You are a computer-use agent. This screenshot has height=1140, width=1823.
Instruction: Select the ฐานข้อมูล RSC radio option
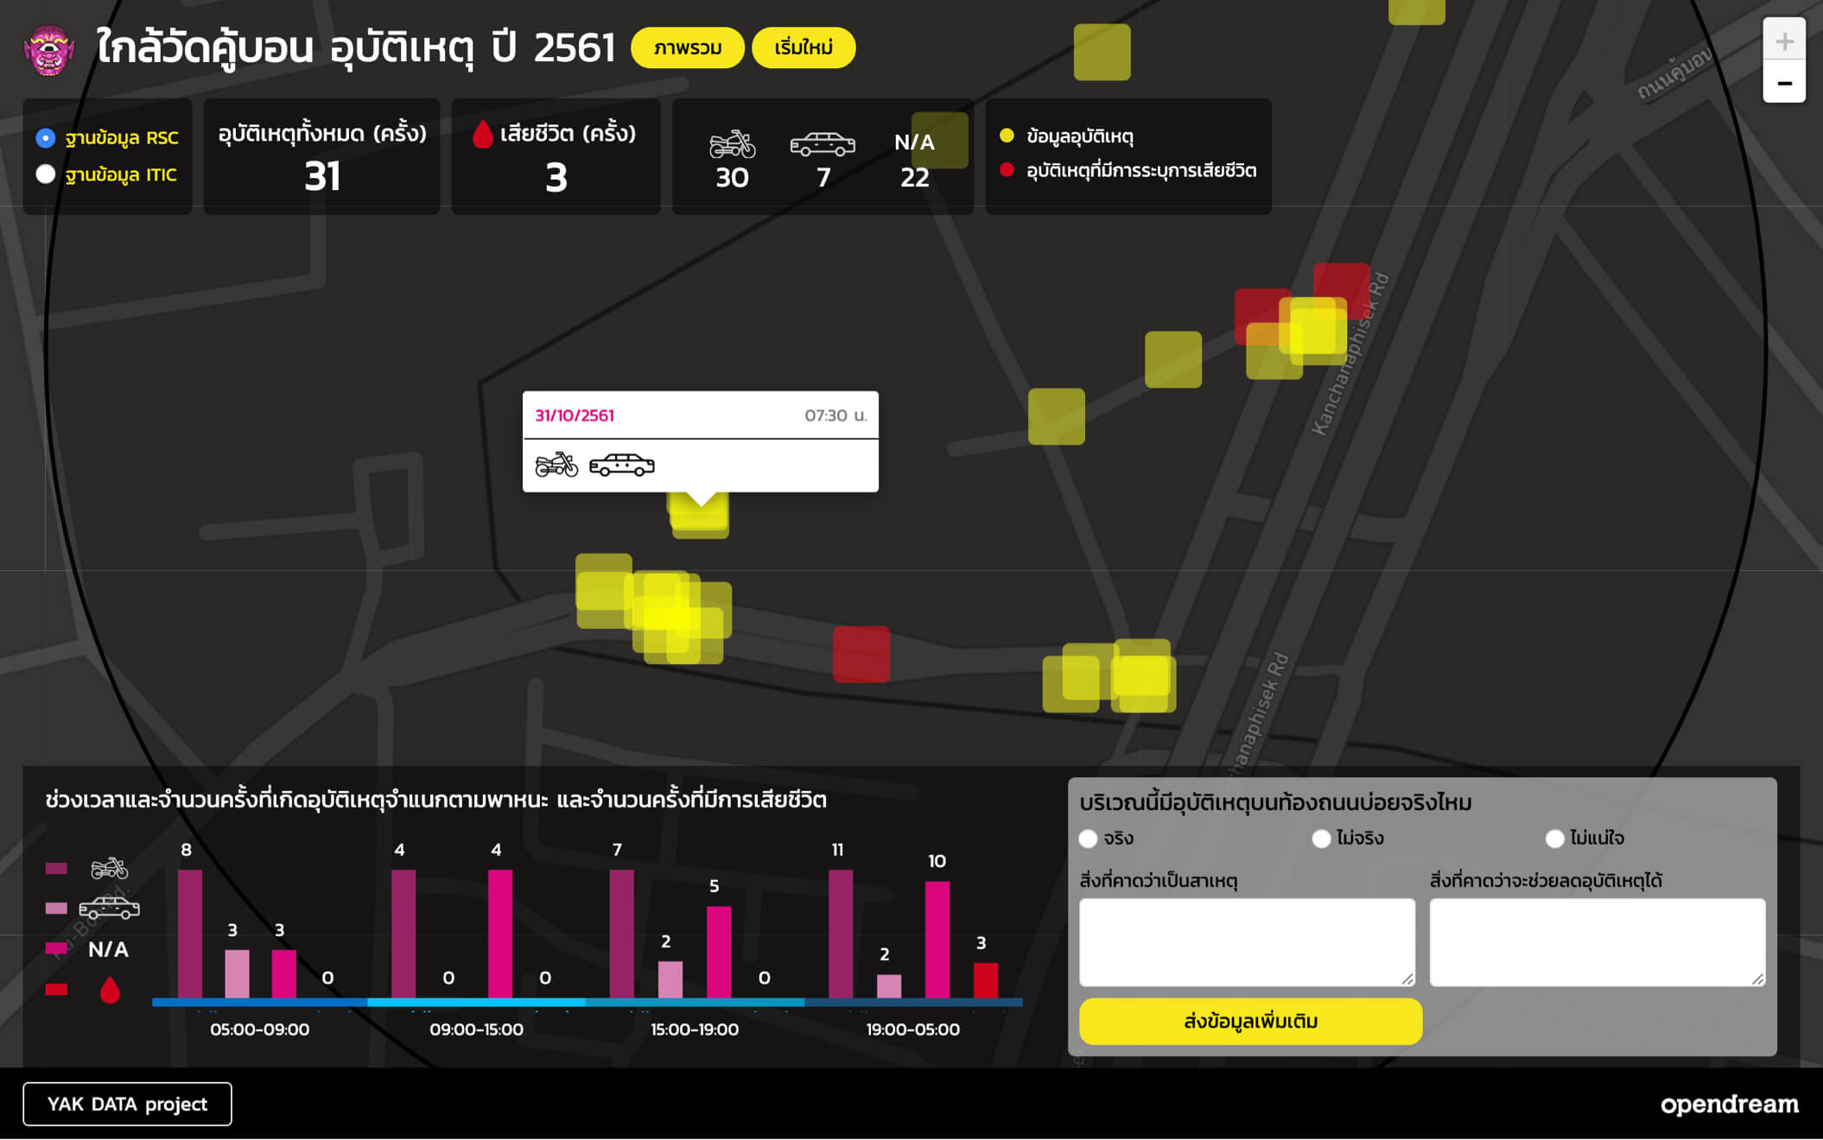coord(46,138)
